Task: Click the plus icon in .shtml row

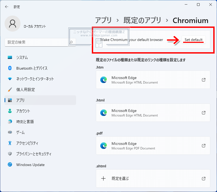Action: (x=103, y=178)
